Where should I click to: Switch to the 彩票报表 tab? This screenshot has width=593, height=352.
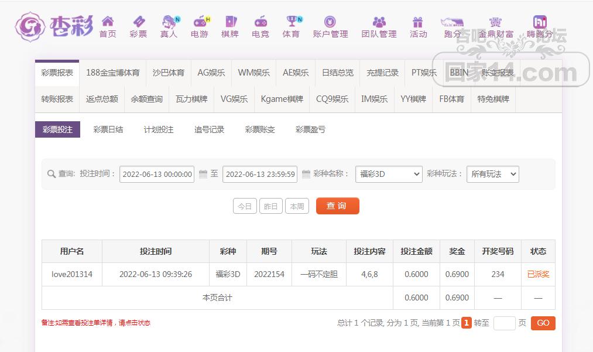tap(57, 73)
